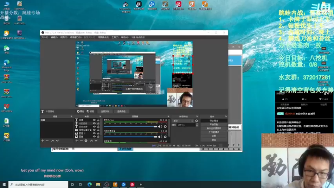Click OBS icon in Windows taskbar
The width and height of the screenshot is (334, 188).
pos(106,184)
